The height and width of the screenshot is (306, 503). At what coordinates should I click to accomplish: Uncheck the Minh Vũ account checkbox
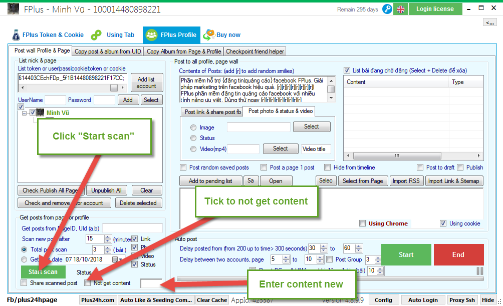click(33, 112)
